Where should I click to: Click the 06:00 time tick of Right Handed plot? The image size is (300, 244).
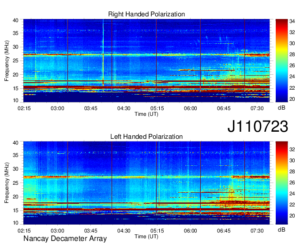(x=191, y=108)
